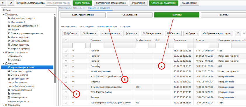The width and height of the screenshot is (246, 107).
Task: Click the Тип ресурса filter field
Action: pyautogui.click(x=97, y=46)
